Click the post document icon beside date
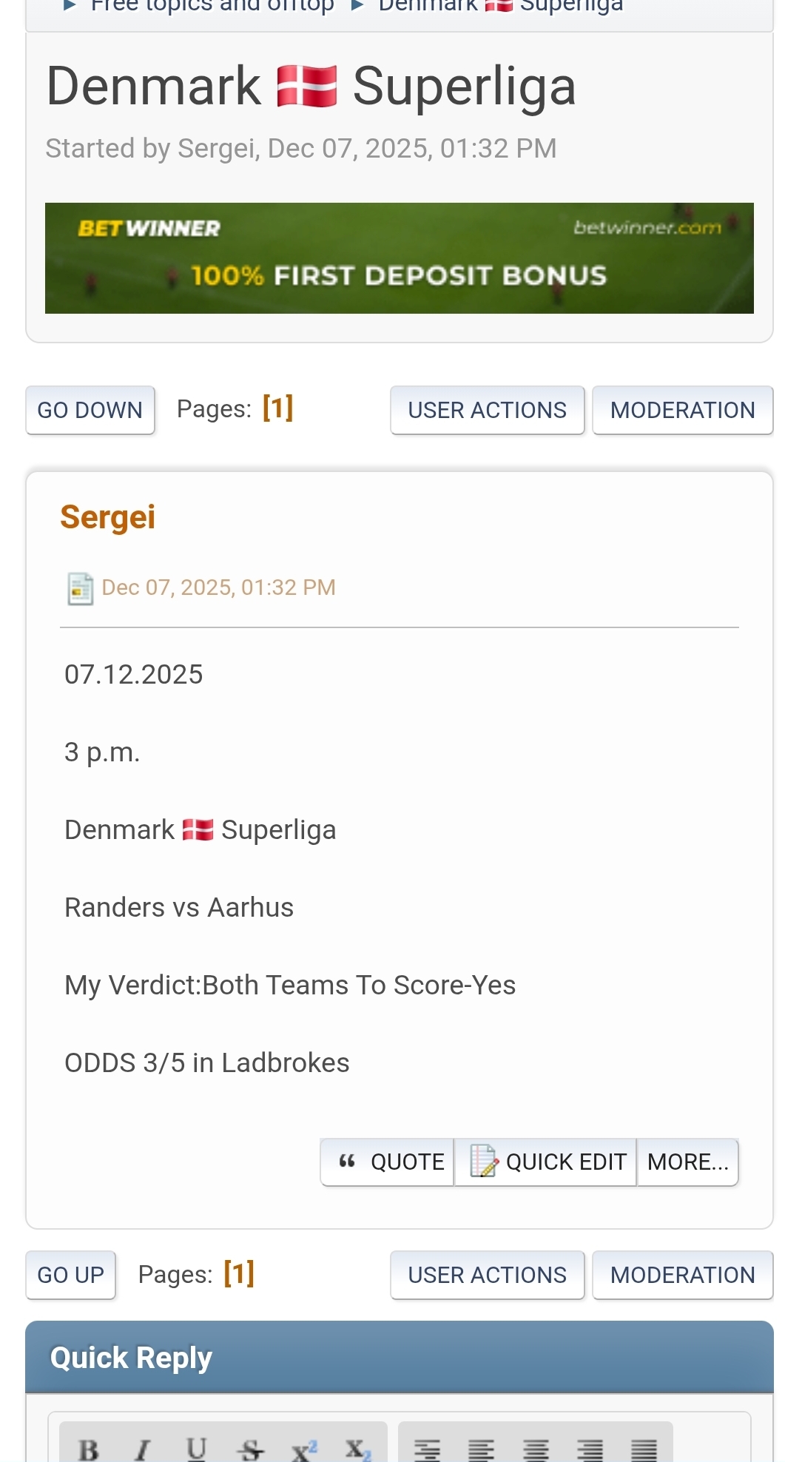The image size is (785, 1462). [80, 589]
